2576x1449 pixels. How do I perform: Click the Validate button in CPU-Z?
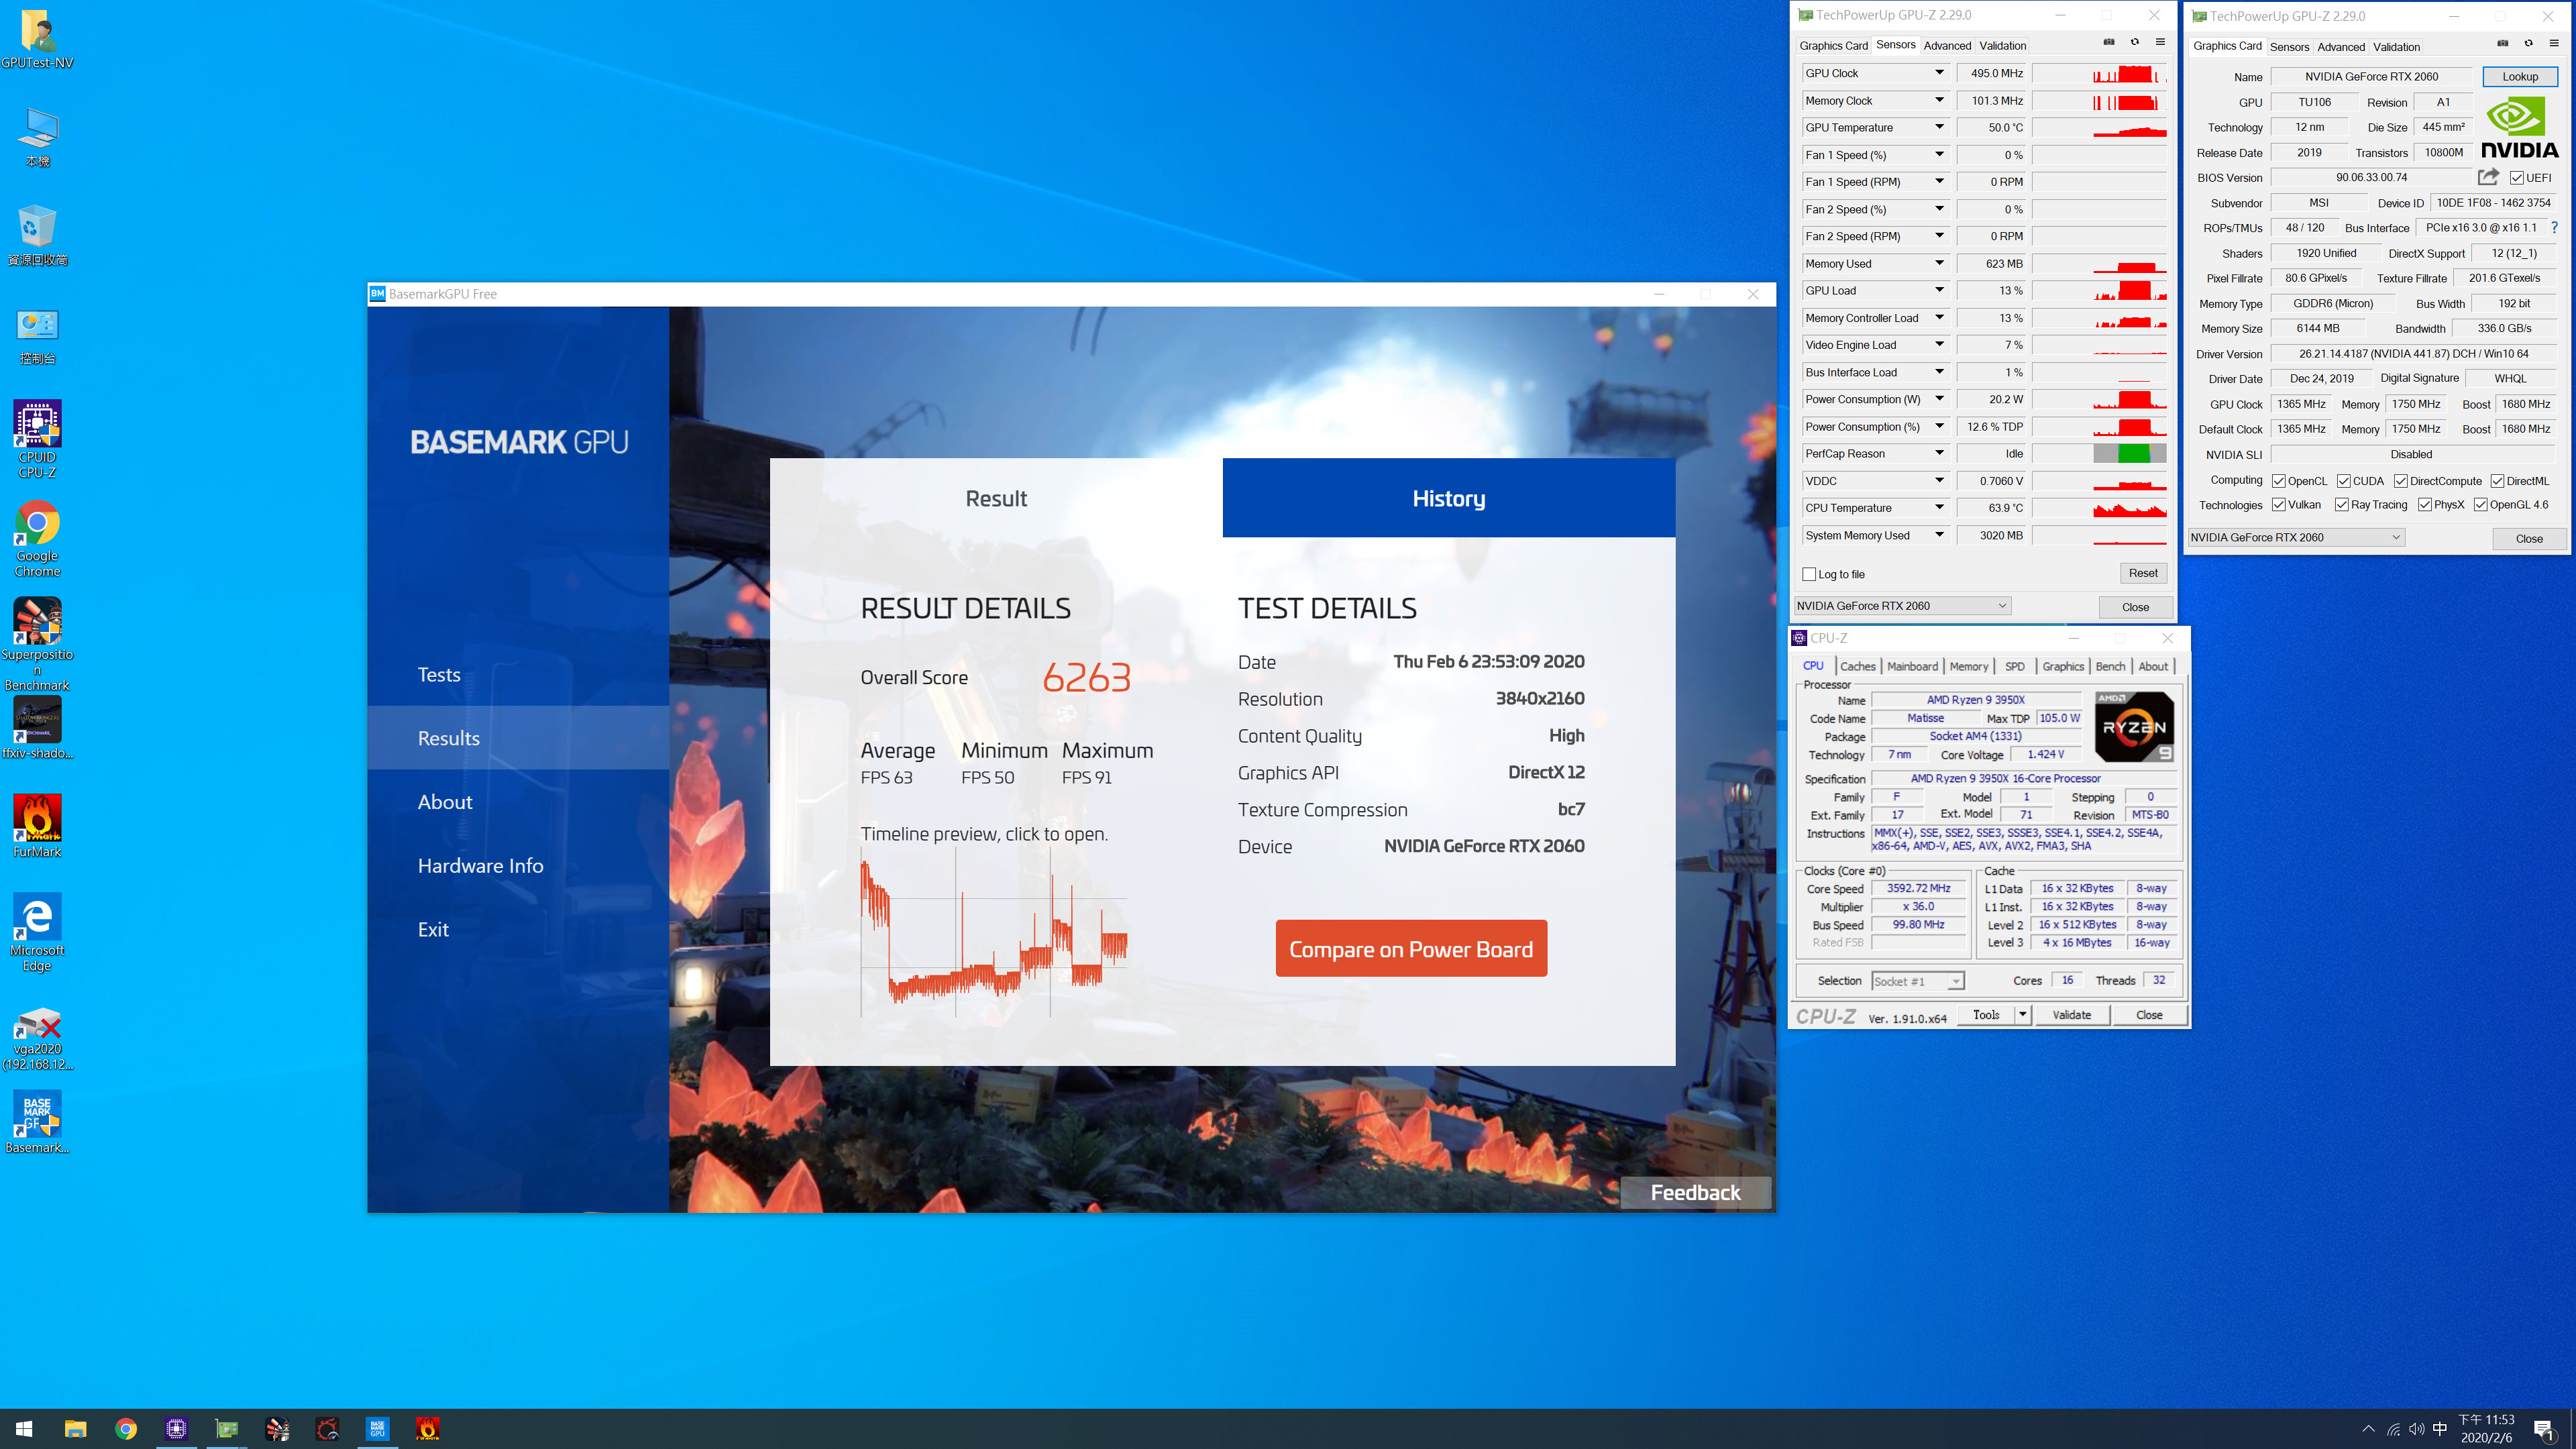2071,1014
